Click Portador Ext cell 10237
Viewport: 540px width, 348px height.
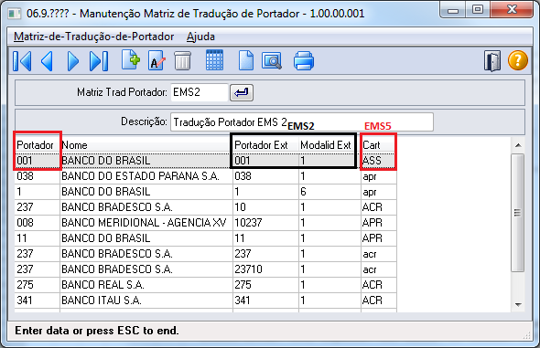click(x=265, y=223)
